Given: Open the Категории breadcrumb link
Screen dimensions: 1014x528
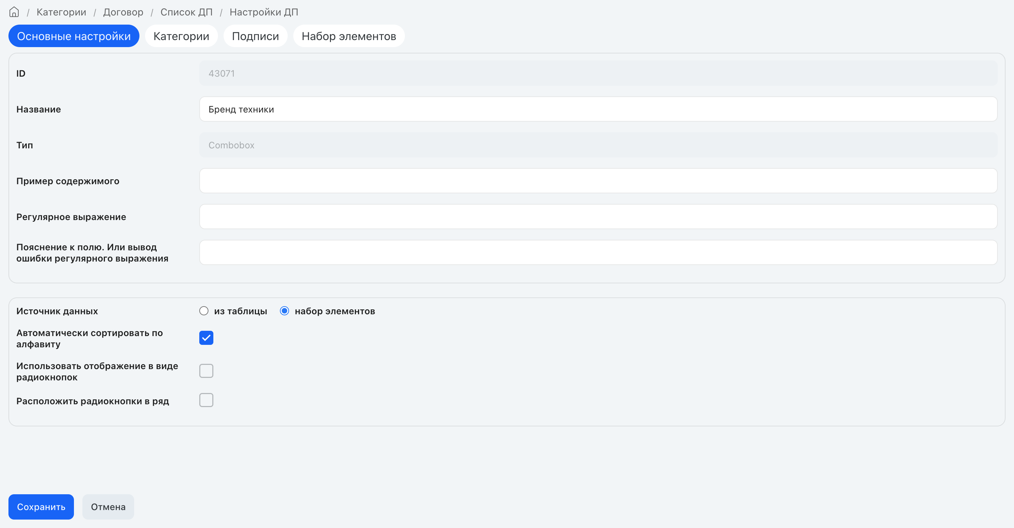Looking at the screenshot, I should tap(61, 12).
